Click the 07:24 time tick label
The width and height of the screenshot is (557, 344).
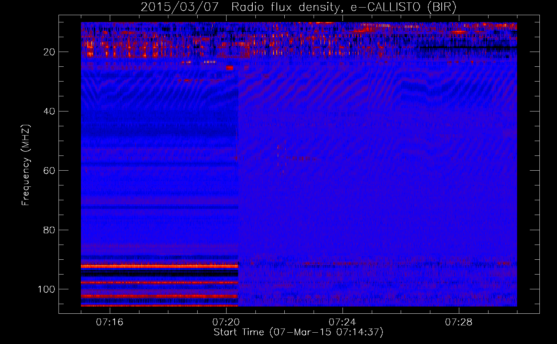(342, 322)
